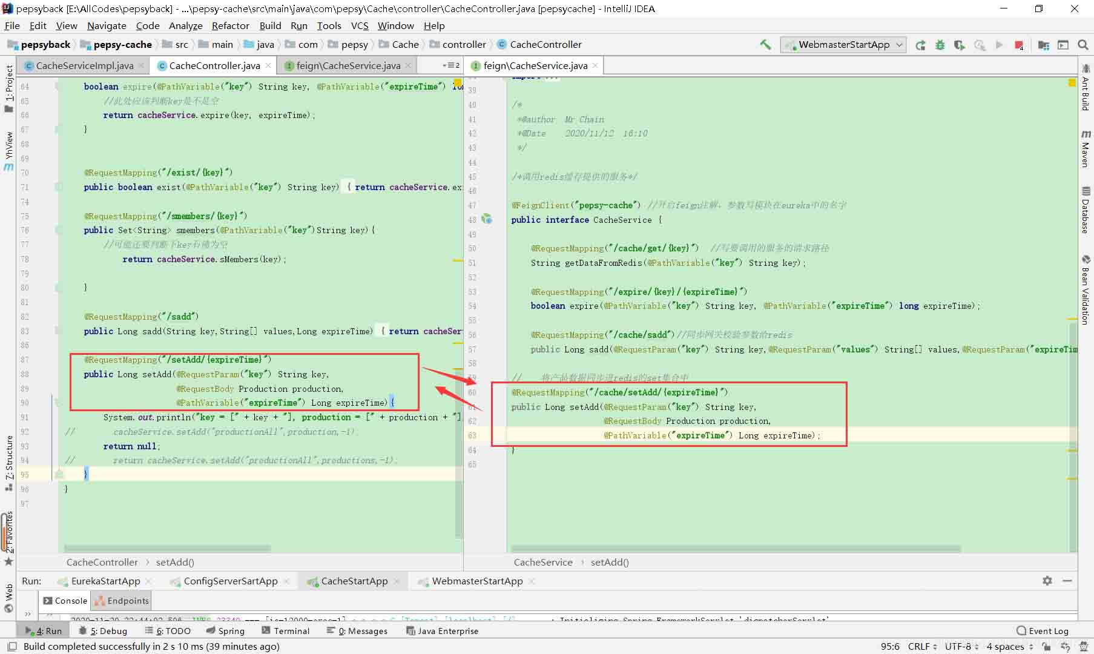
Task: Open the Refactor menu
Action: coord(230,25)
